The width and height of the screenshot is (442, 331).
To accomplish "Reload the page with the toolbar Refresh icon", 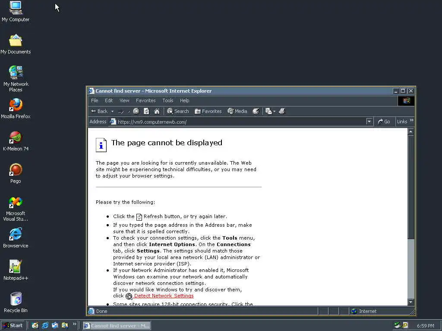I will 147,111.
